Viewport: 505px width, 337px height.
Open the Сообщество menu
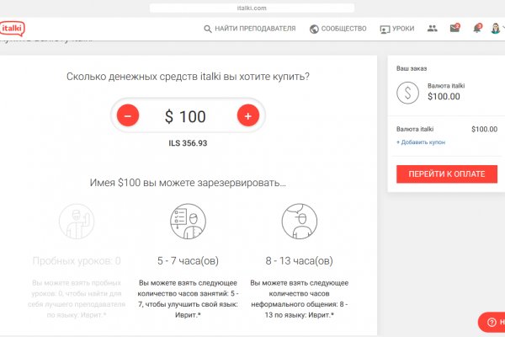(x=338, y=29)
